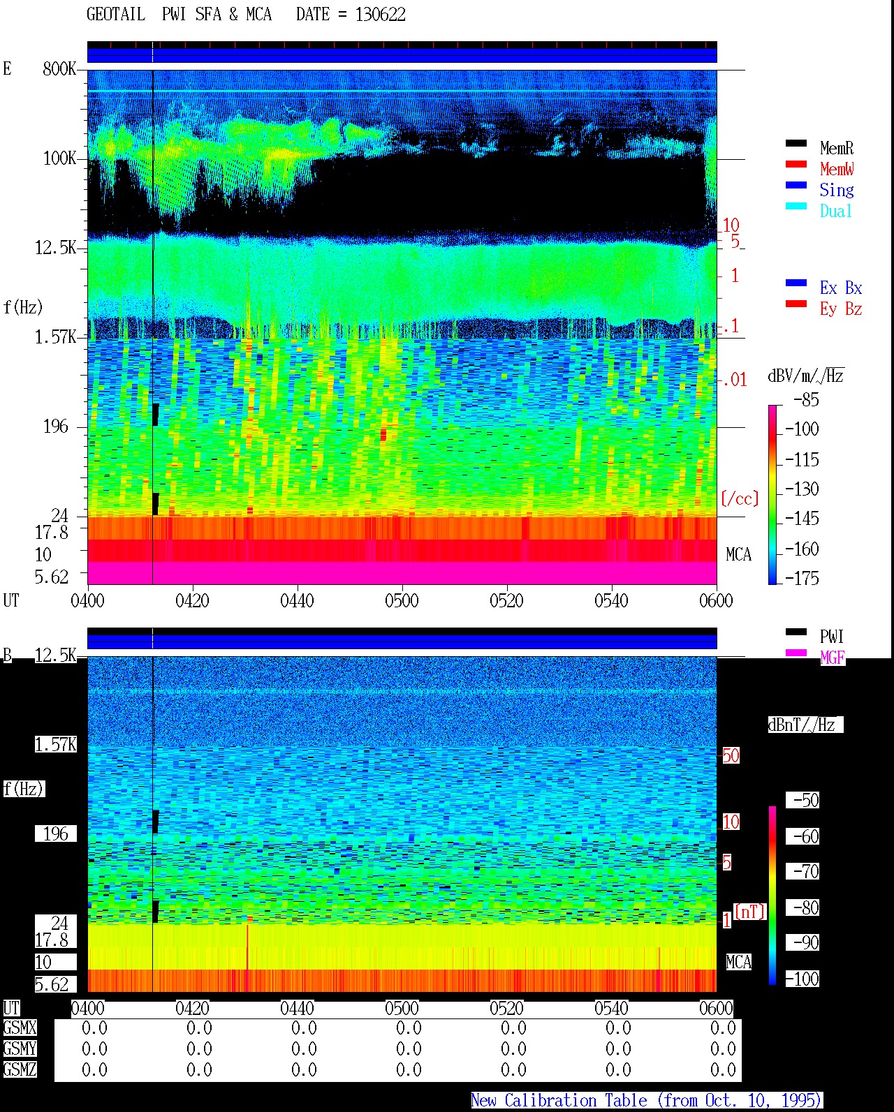Click the dBV/m electric field color bar
The width and height of the screenshot is (894, 1112).
coord(772,494)
